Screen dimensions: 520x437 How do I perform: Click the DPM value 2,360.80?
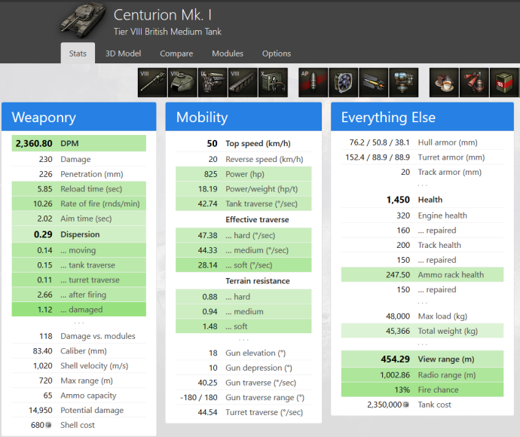pos(34,144)
